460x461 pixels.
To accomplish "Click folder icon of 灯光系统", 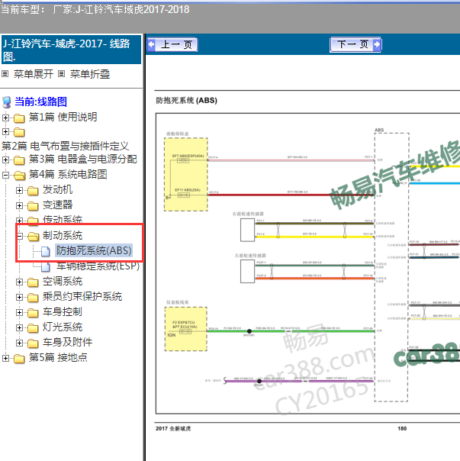I will pyautogui.click(x=33, y=328).
